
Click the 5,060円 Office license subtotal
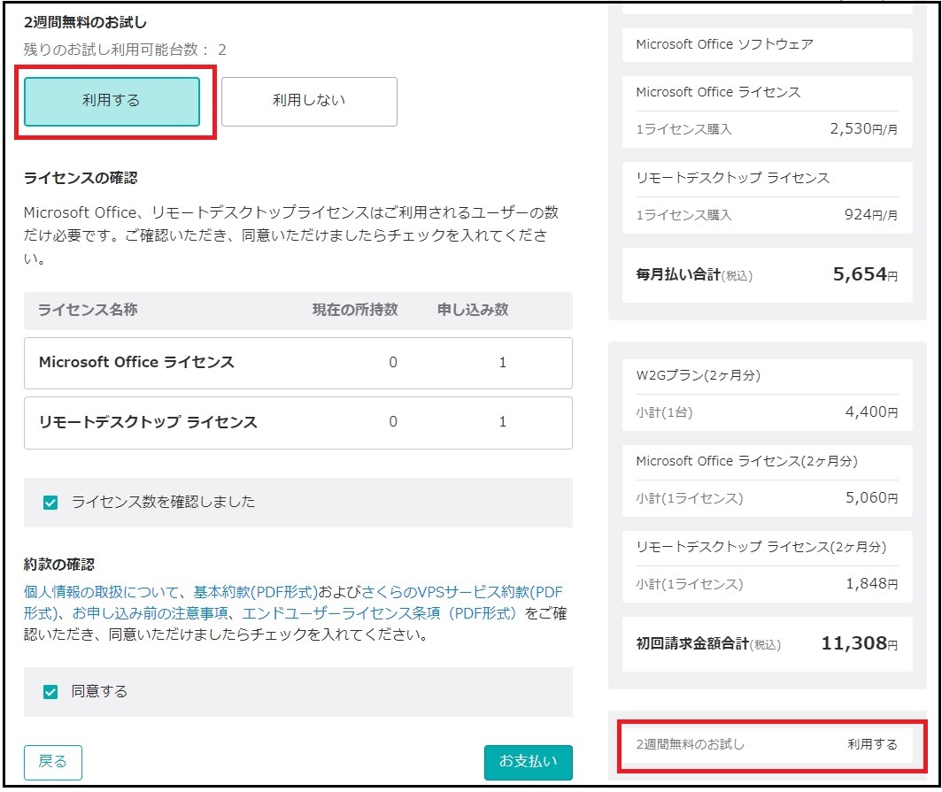[871, 498]
